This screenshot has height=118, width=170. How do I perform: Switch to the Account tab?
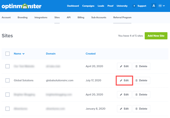(x=6, y=17)
